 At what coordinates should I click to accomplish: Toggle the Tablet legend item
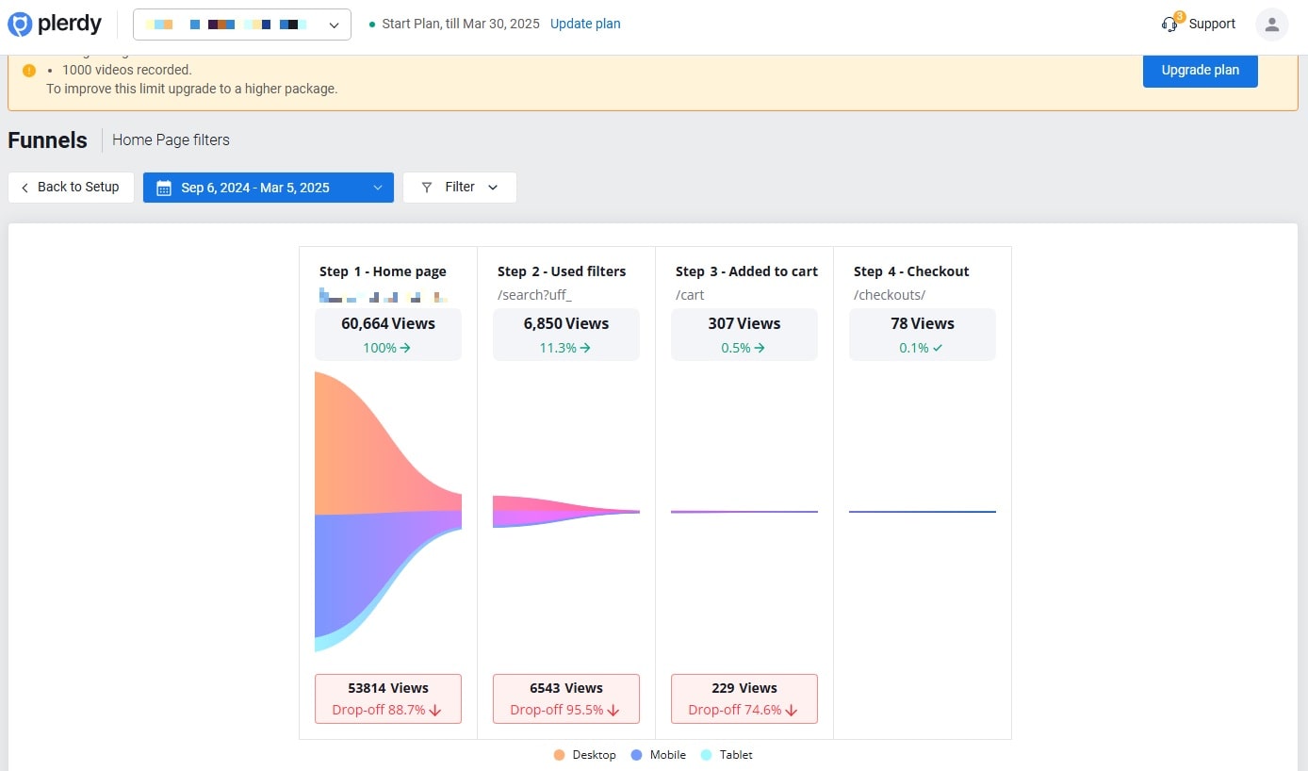(x=726, y=754)
